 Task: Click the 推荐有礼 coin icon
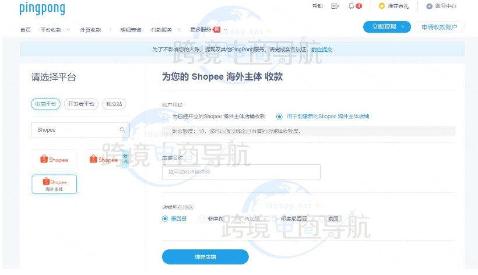(x=381, y=6)
